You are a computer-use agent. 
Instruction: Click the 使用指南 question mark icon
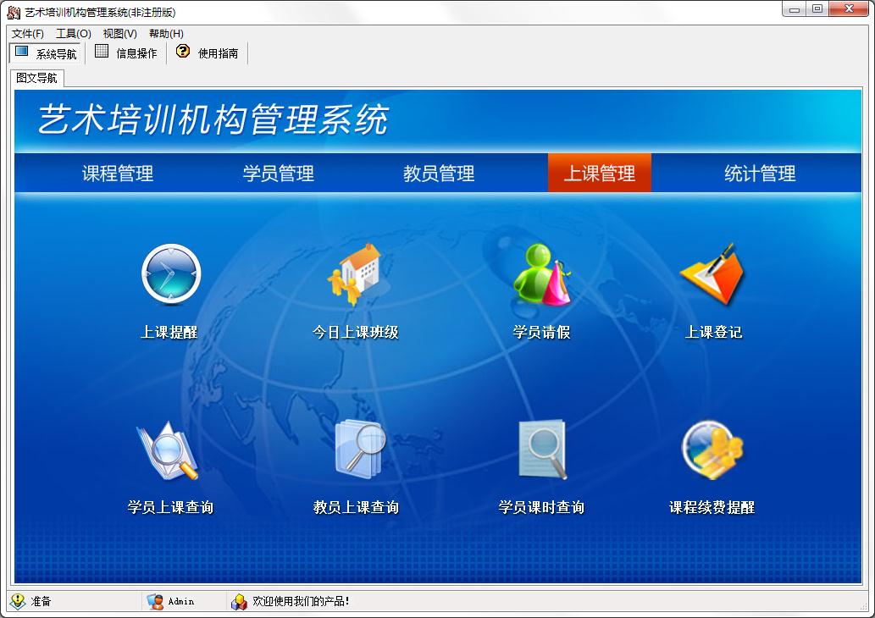(182, 52)
